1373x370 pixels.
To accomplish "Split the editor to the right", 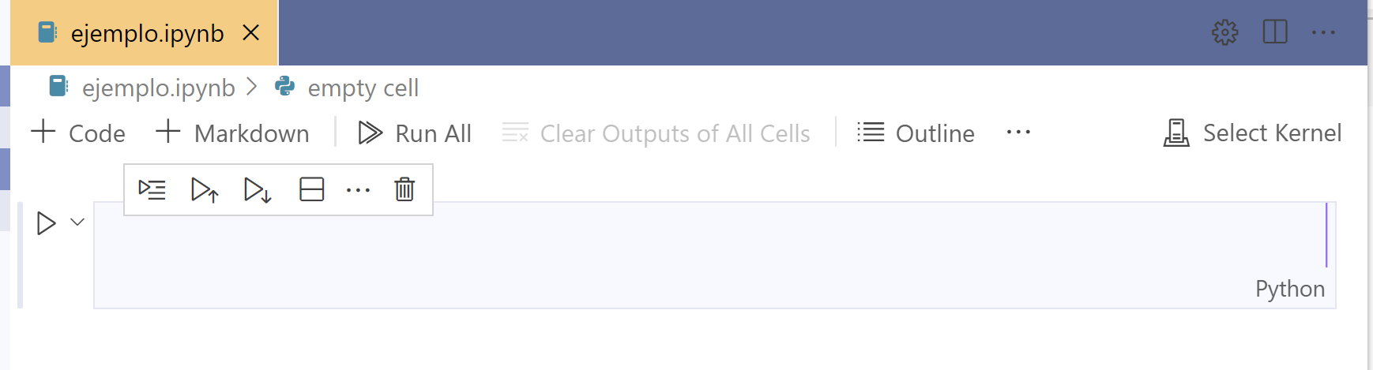I will (x=1274, y=32).
